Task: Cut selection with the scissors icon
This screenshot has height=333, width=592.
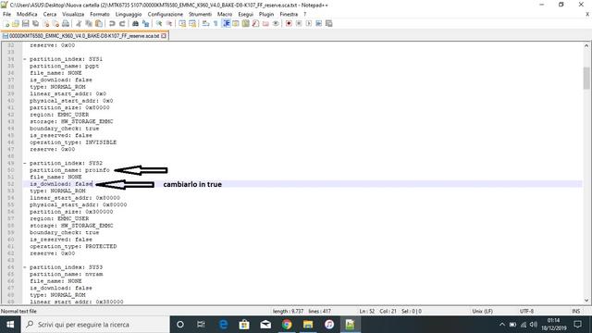Action: (x=79, y=23)
